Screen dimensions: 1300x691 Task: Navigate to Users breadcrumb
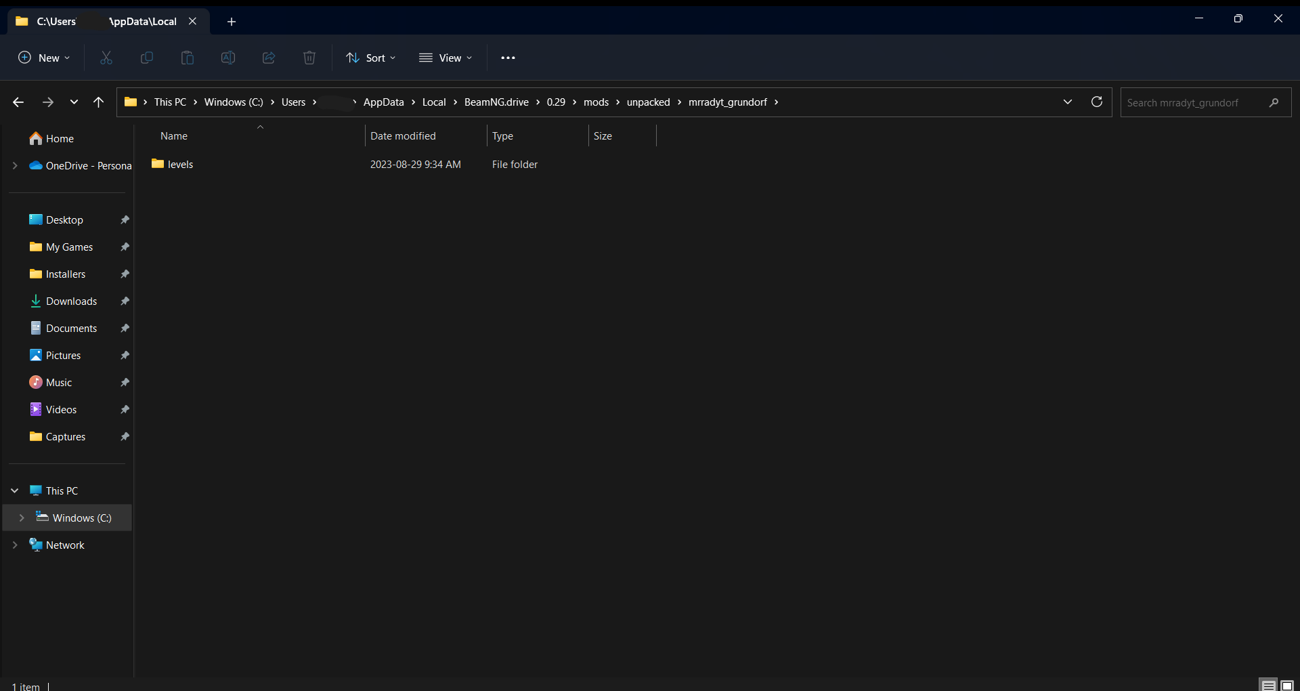tap(293, 102)
